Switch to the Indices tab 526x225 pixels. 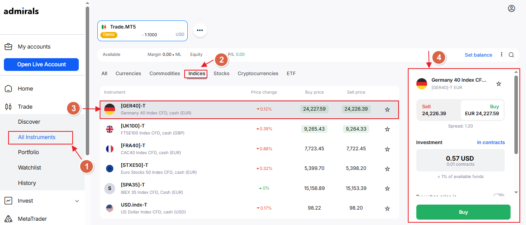tap(197, 74)
